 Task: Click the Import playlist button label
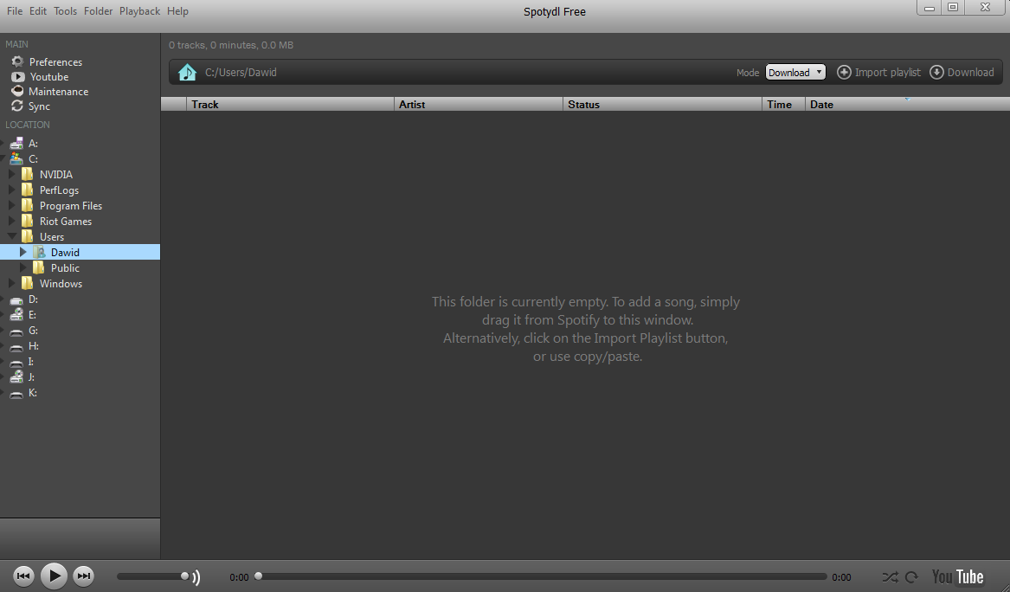click(x=888, y=72)
